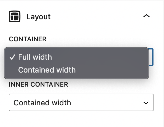Click the white space between Layout title and chevron
The width and height of the screenshot is (164, 127).
[x=97, y=16]
